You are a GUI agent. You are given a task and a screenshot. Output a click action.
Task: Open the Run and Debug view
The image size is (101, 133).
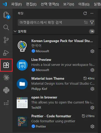[6, 53]
